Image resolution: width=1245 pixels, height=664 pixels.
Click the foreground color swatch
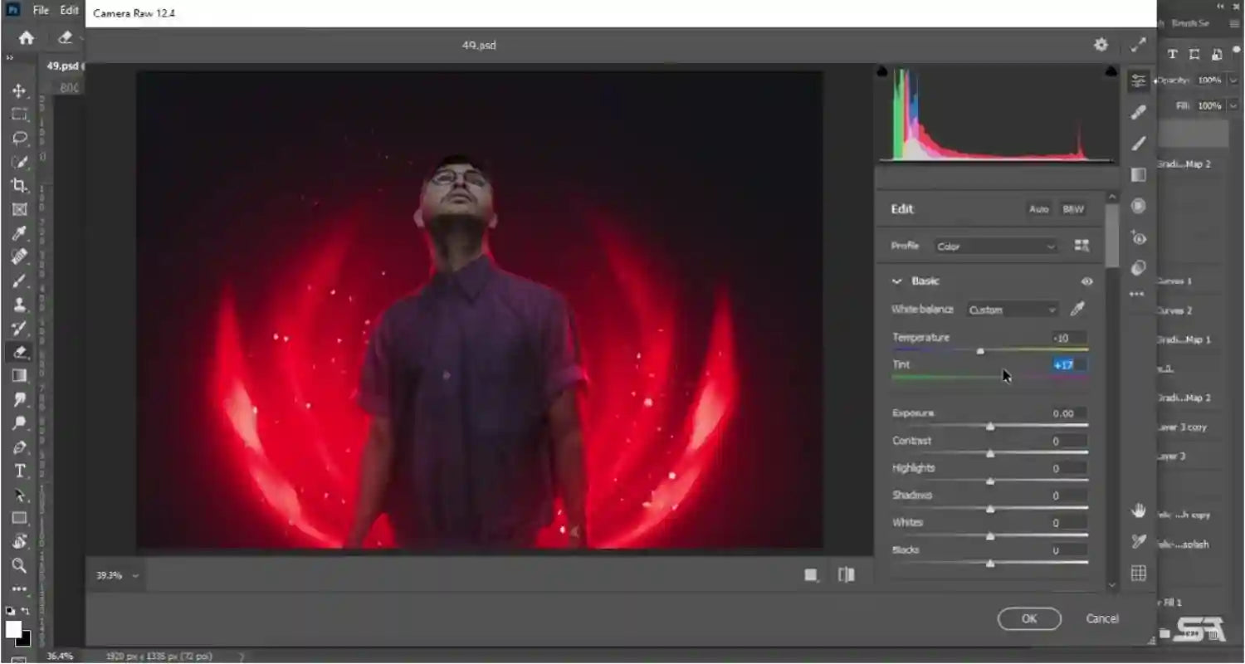13,629
